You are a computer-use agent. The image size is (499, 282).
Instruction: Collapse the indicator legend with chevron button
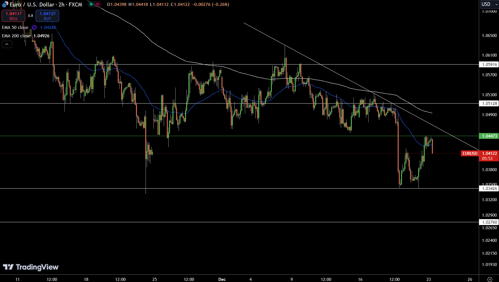[x=7, y=44]
